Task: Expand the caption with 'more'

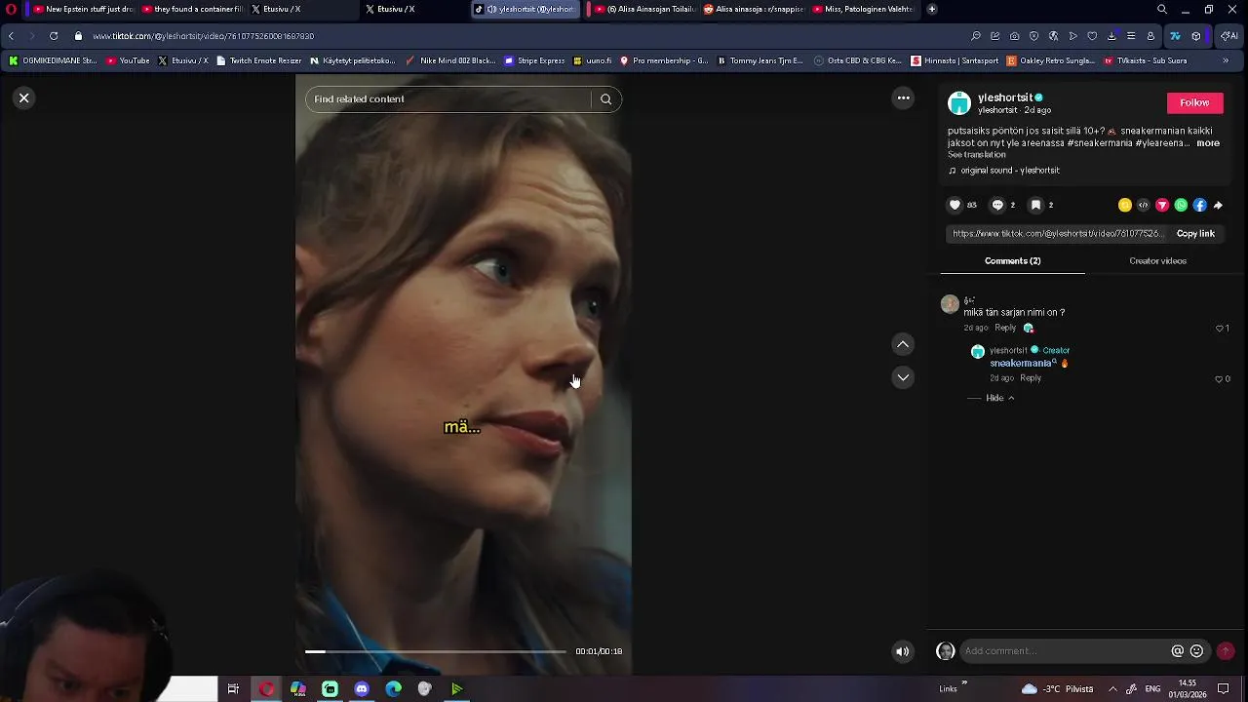Action: tap(1208, 143)
